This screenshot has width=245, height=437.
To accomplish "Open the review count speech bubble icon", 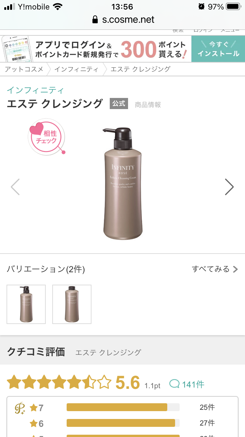I will click(x=175, y=384).
